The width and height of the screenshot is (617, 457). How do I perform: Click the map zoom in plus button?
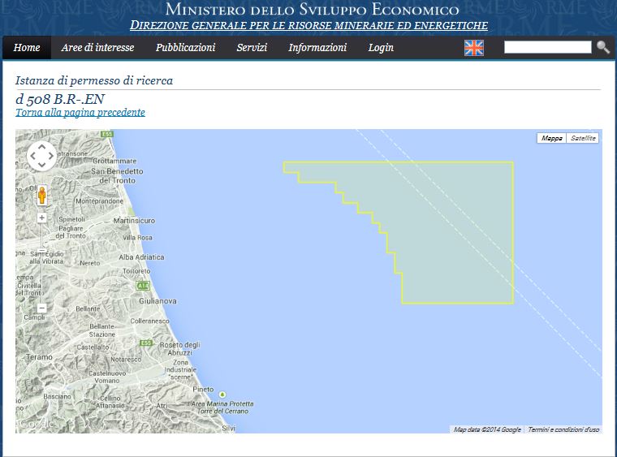pyautogui.click(x=41, y=218)
